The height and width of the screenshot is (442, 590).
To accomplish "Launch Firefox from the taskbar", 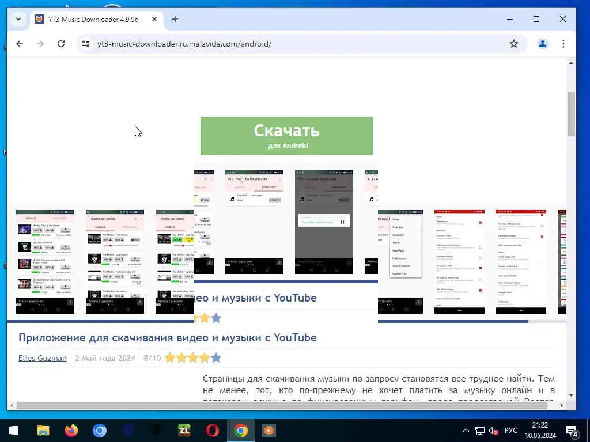I will click(71, 430).
